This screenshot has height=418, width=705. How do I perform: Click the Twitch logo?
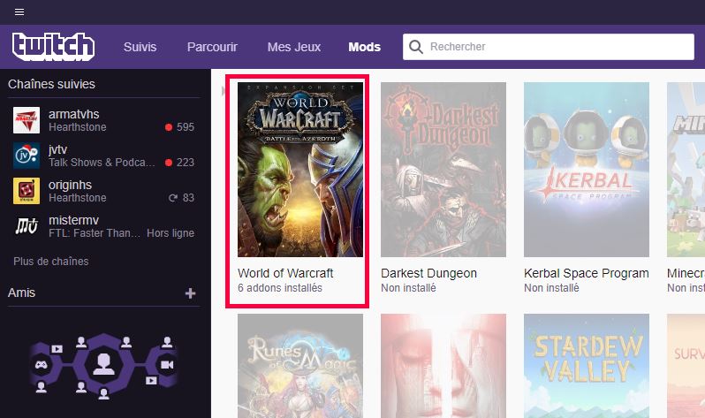[54, 46]
